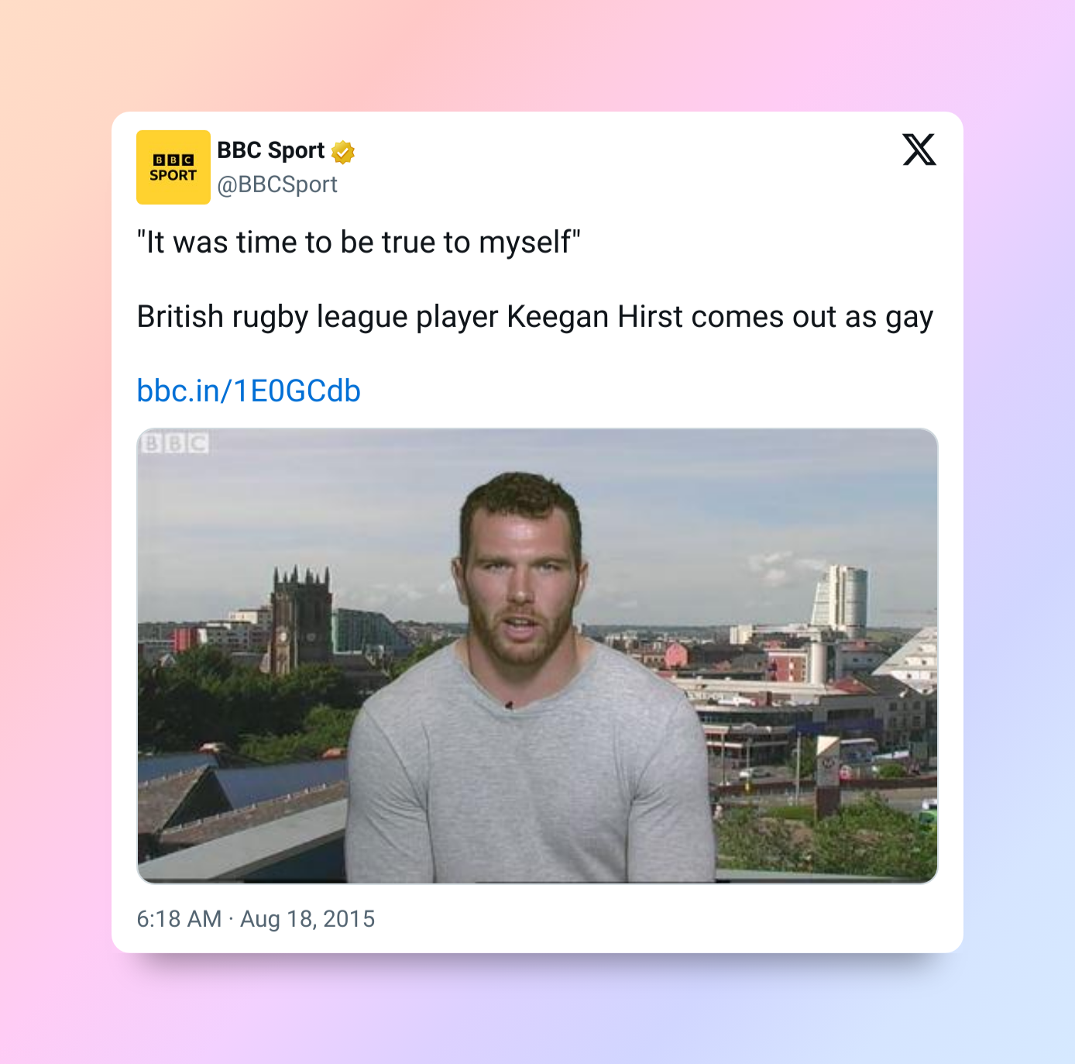Click the gold verified badge
The height and width of the screenshot is (1064, 1075).
point(343,152)
